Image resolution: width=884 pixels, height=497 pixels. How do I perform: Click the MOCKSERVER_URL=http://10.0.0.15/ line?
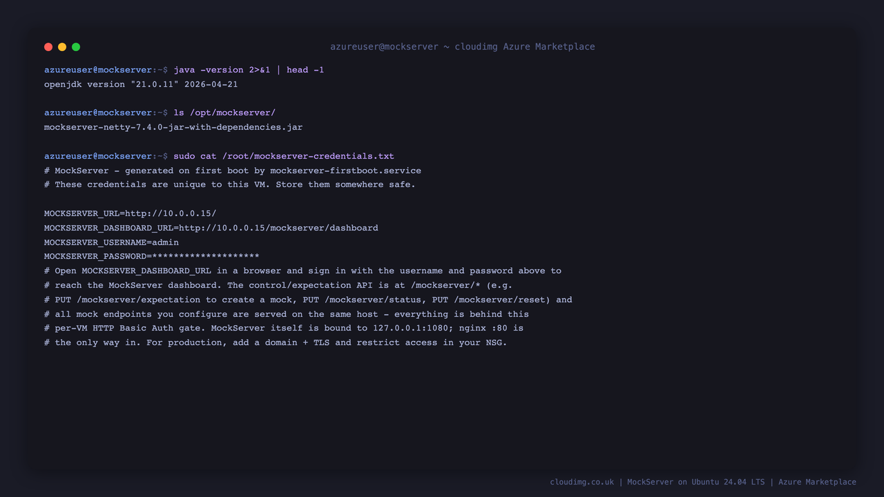pyautogui.click(x=130, y=213)
